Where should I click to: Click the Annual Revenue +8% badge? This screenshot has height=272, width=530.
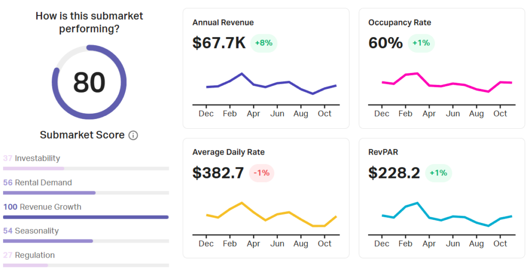pyautogui.click(x=263, y=43)
